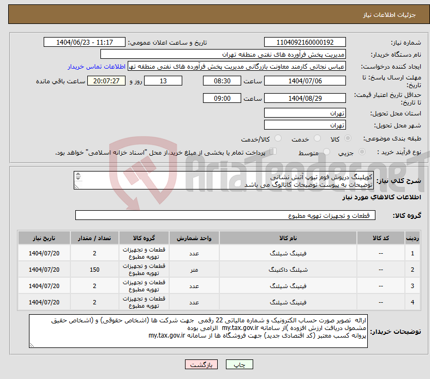Click the down arrow in the شرح کلی نیاز box
Screen dimensions: 430x379
(x=77, y=179)
